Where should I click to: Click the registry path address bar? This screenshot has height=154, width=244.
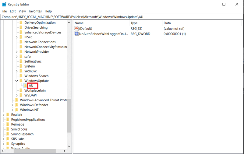(122, 17)
